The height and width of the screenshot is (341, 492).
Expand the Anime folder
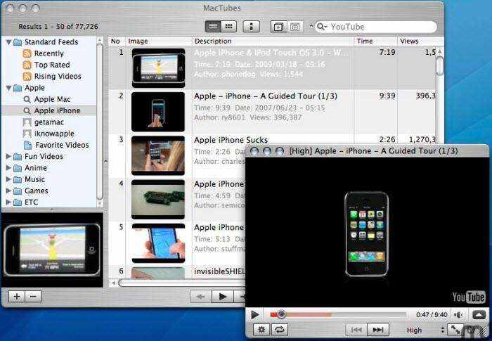(8, 168)
